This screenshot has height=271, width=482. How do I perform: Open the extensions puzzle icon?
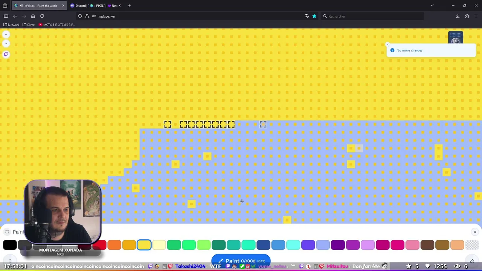click(467, 16)
